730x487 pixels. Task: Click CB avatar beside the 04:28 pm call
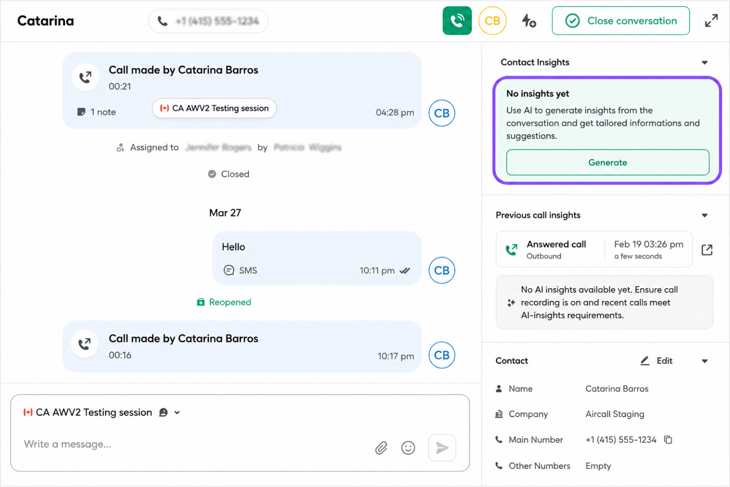[441, 113]
